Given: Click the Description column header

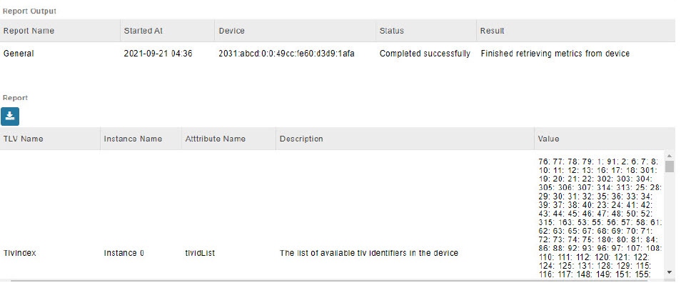Looking at the screenshot, I should point(301,139).
